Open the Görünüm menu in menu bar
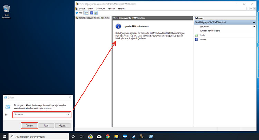This screenshot has width=259, height=140. 101,8
